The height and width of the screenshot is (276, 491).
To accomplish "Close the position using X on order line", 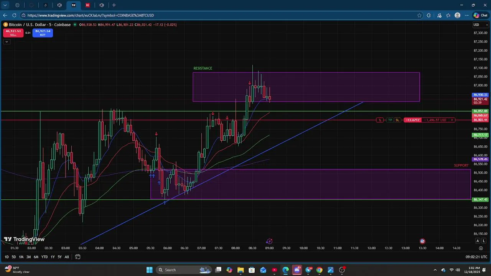I will coord(452,120).
